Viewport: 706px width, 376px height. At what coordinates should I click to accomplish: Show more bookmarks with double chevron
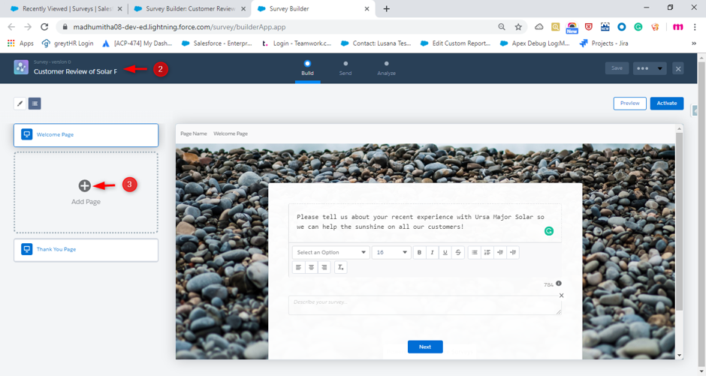[694, 44]
